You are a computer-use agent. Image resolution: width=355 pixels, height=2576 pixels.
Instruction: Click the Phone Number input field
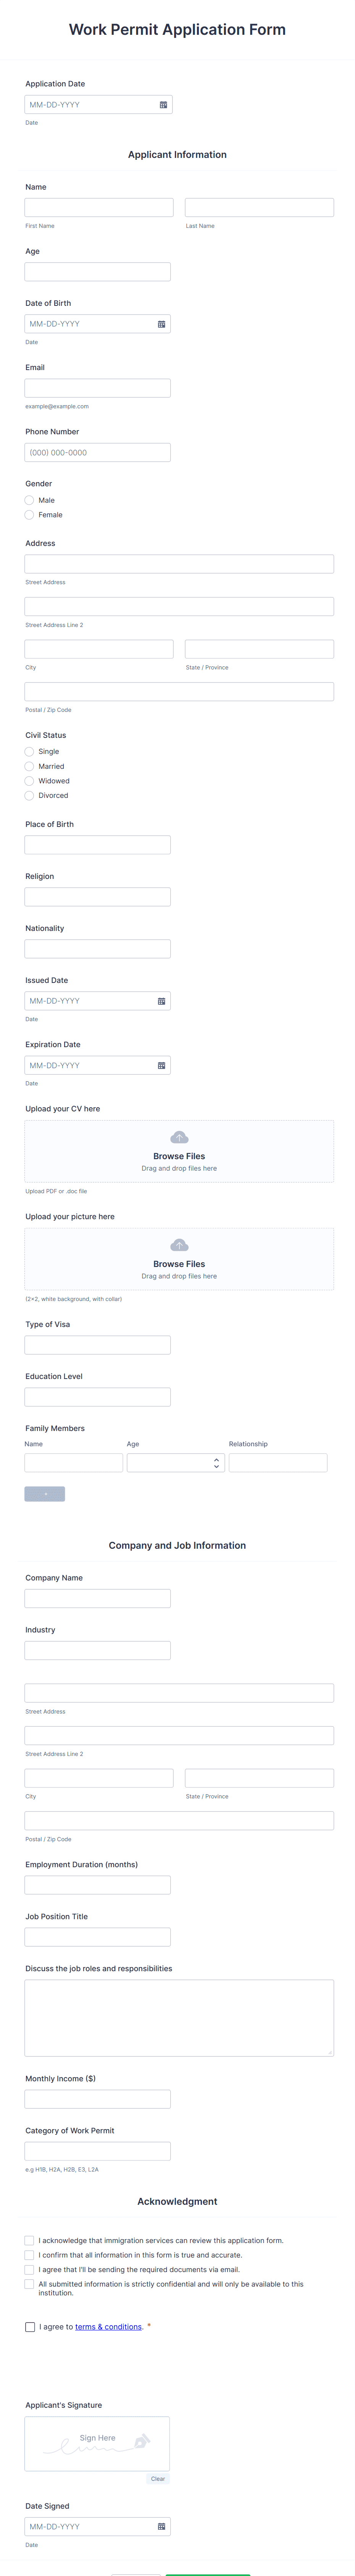(97, 452)
